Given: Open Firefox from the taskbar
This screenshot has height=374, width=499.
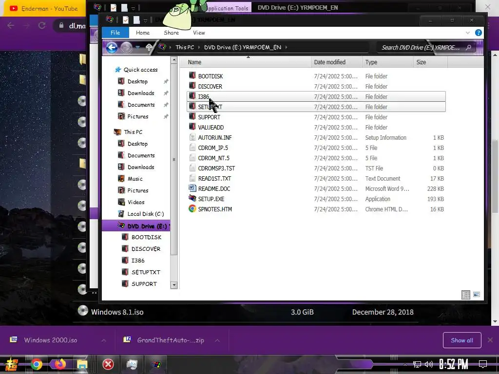Looking at the screenshot, I should (60, 364).
